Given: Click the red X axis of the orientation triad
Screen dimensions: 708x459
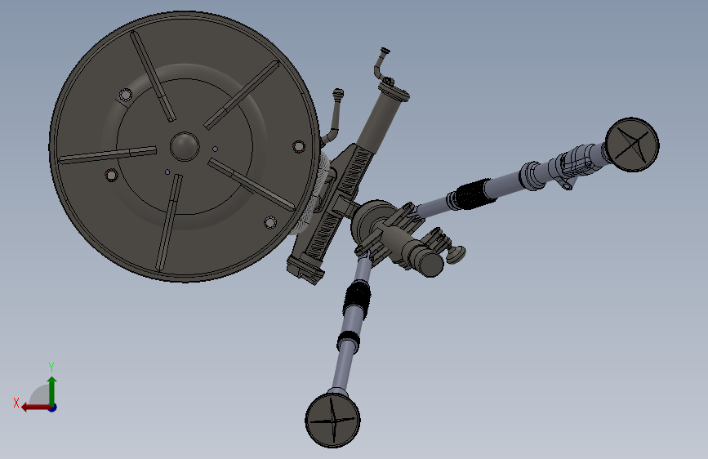Looking at the screenshot, I should click(x=36, y=408).
